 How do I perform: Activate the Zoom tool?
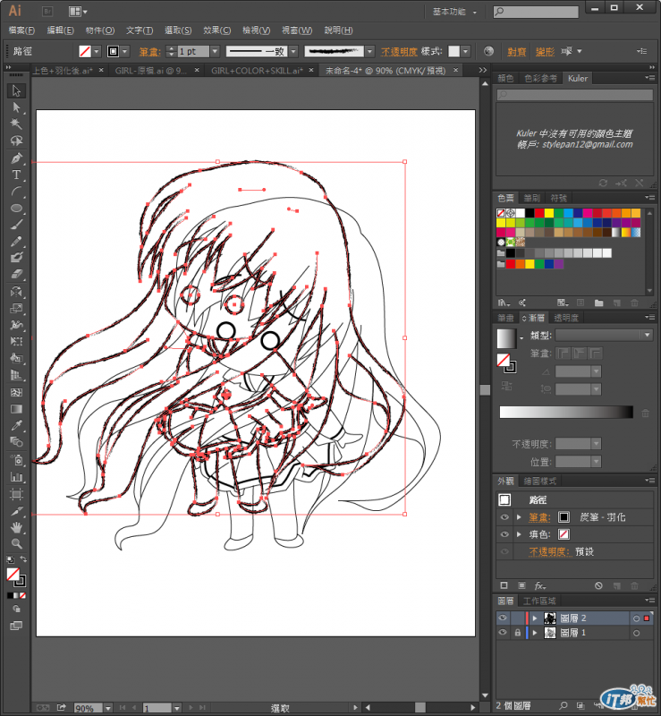click(16, 544)
